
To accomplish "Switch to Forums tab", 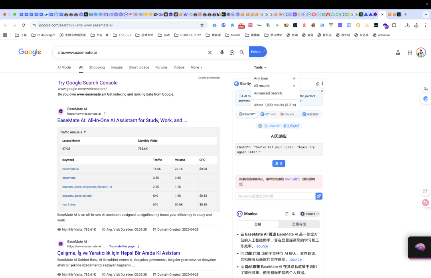I will coord(161,67).
